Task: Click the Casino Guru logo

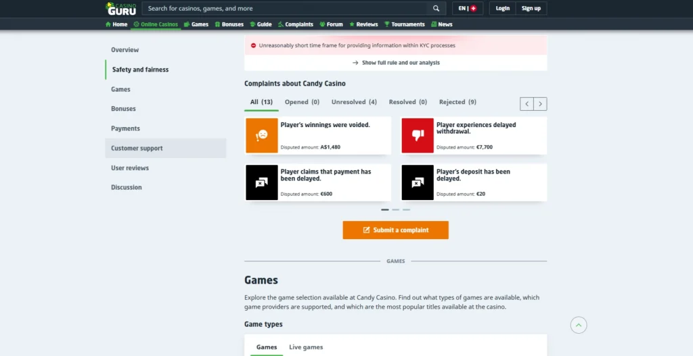Action: pos(121,8)
